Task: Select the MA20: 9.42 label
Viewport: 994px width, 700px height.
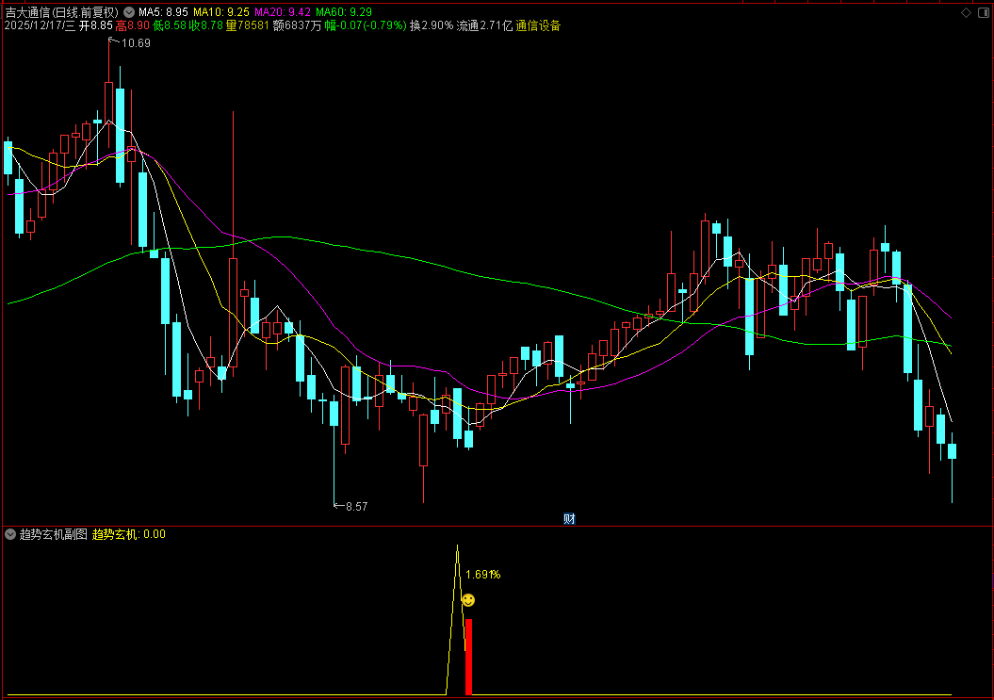Action: pos(282,12)
